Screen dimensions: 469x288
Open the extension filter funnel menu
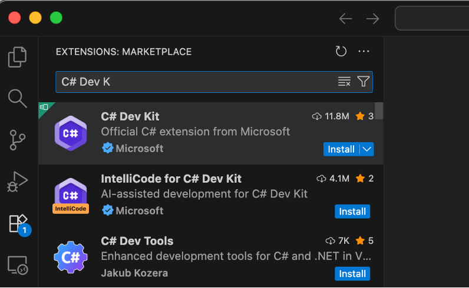[364, 82]
